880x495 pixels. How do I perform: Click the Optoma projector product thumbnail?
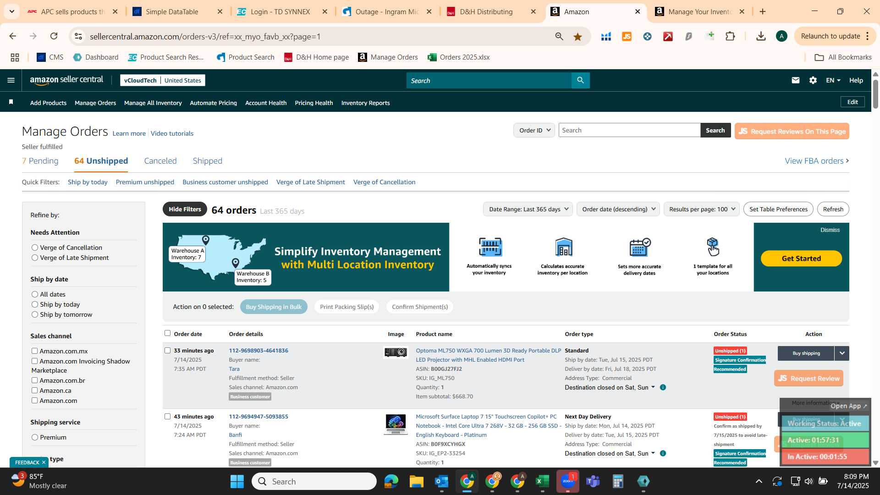[396, 352]
